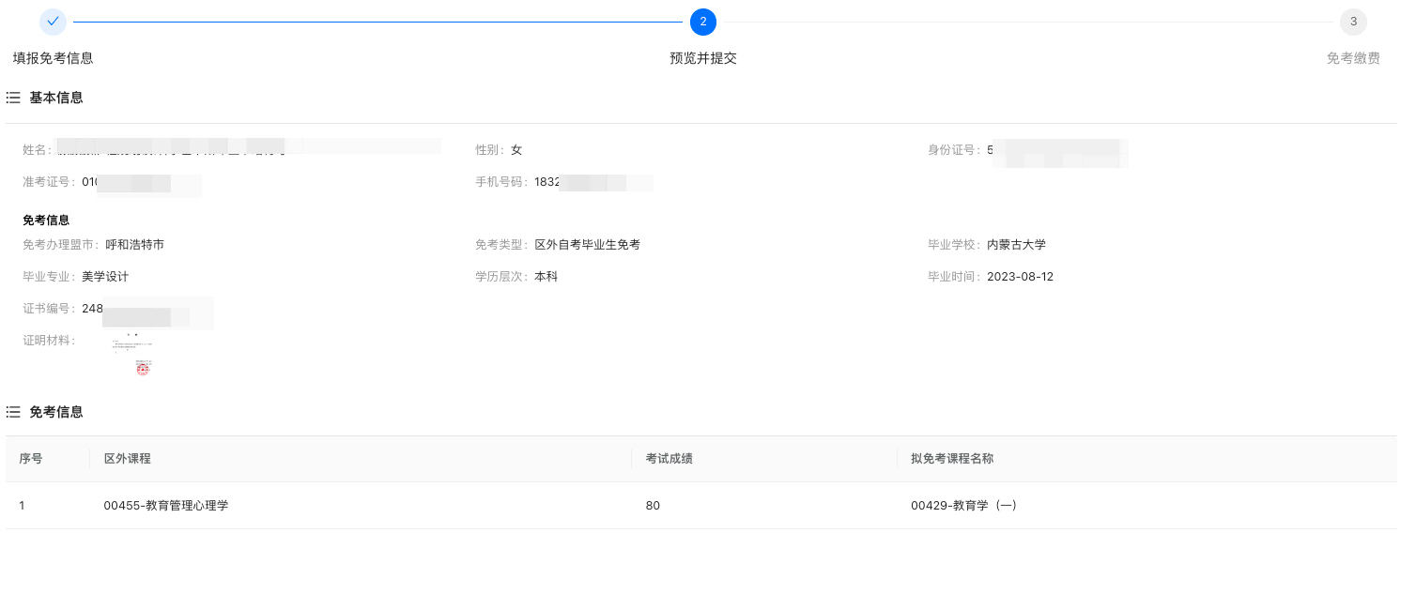The image size is (1416, 594).
Task: Click the 考试成绩 column header
Action: click(x=669, y=459)
